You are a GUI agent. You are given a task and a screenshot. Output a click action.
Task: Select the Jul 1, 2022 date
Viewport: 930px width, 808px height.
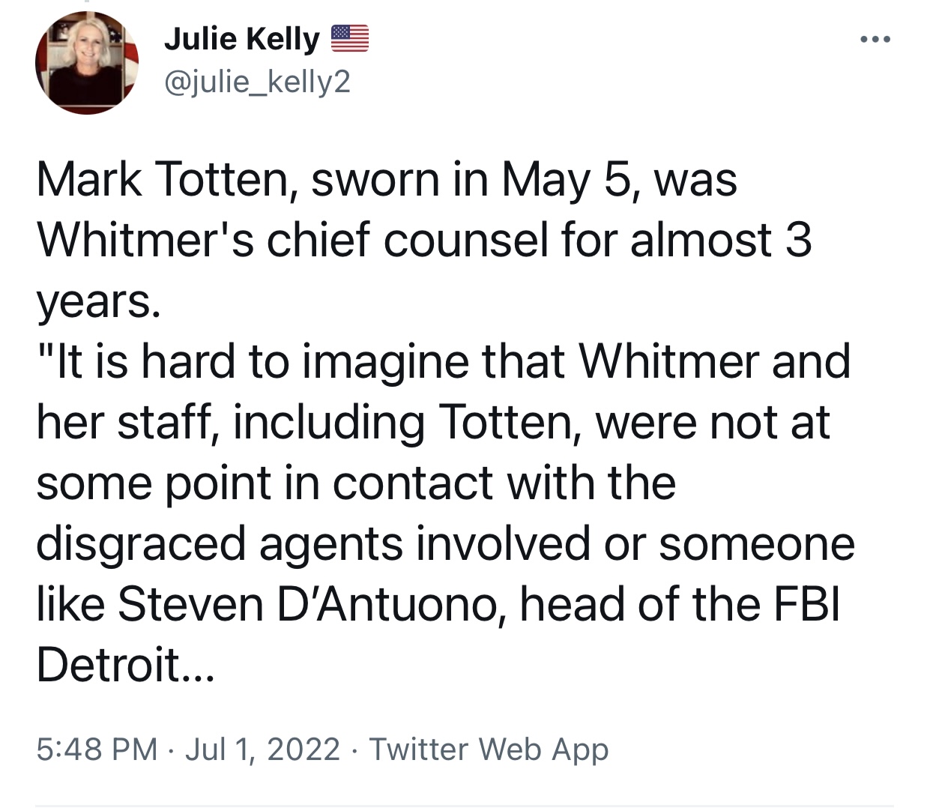(x=262, y=749)
